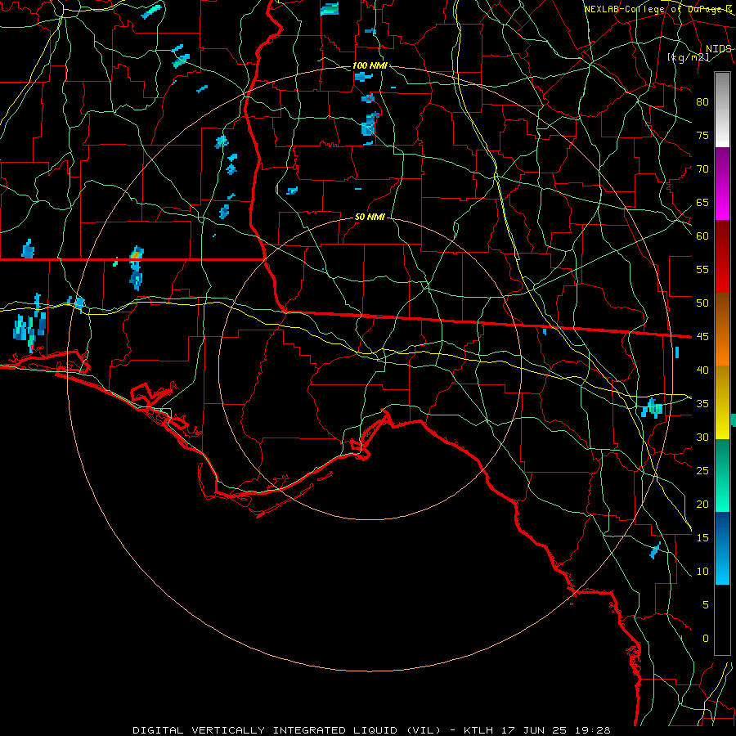This screenshot has width=736, height=736.
Task: Click the yellow segment of the color bar
Action: (x=722, y=402)
